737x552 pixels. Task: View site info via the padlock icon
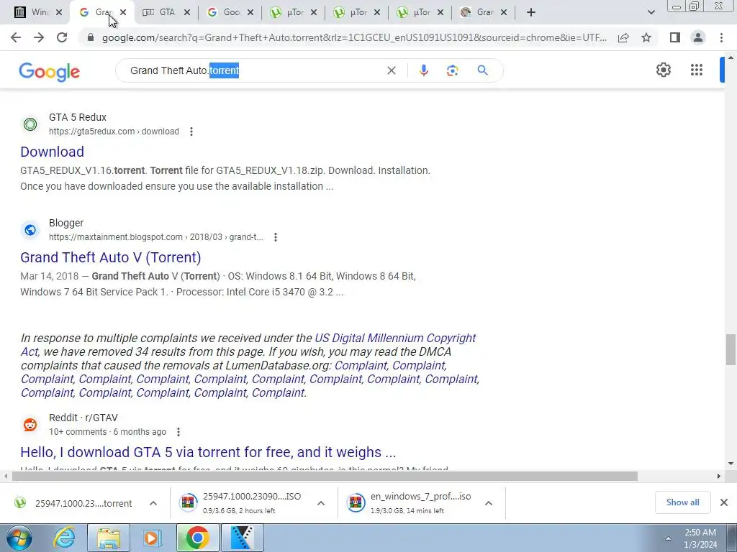[90, 37]
